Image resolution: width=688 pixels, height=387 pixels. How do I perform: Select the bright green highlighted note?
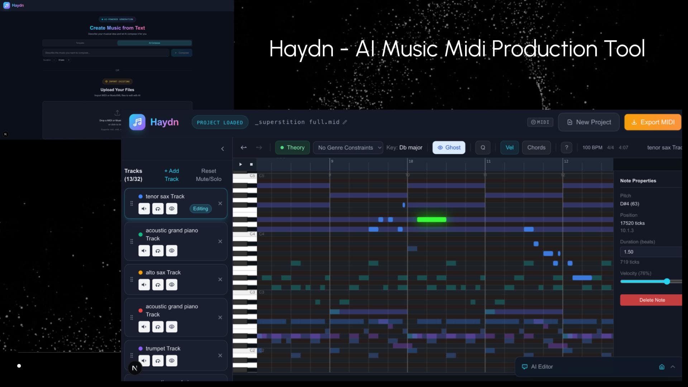point(432,219)
